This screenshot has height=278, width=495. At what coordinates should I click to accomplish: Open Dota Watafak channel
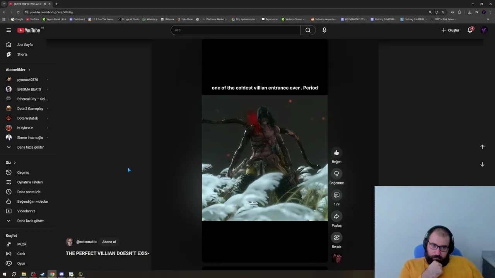pos(27,118)
